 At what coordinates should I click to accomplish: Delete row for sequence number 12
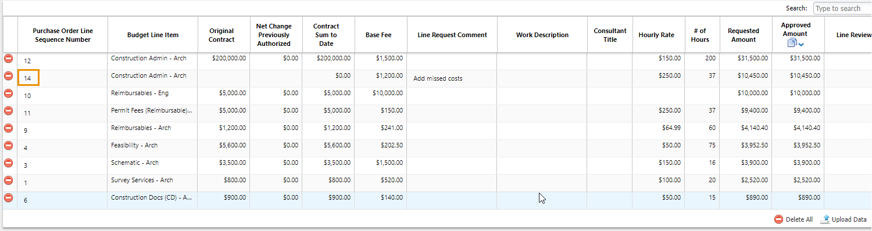pos(9,58)
